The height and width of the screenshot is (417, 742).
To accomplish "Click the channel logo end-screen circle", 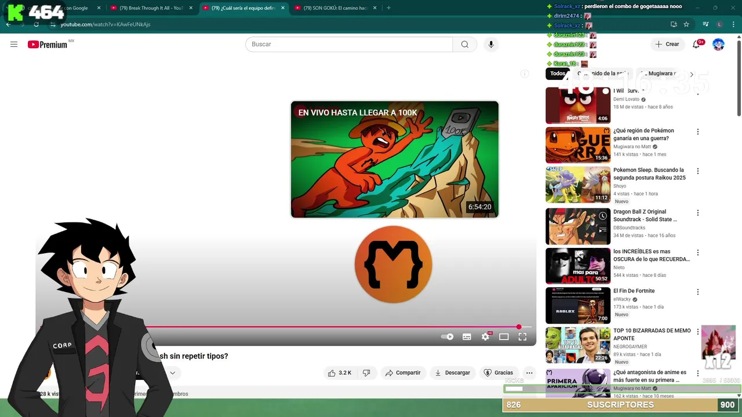I will pyautogui.click(x=394, y=265).
